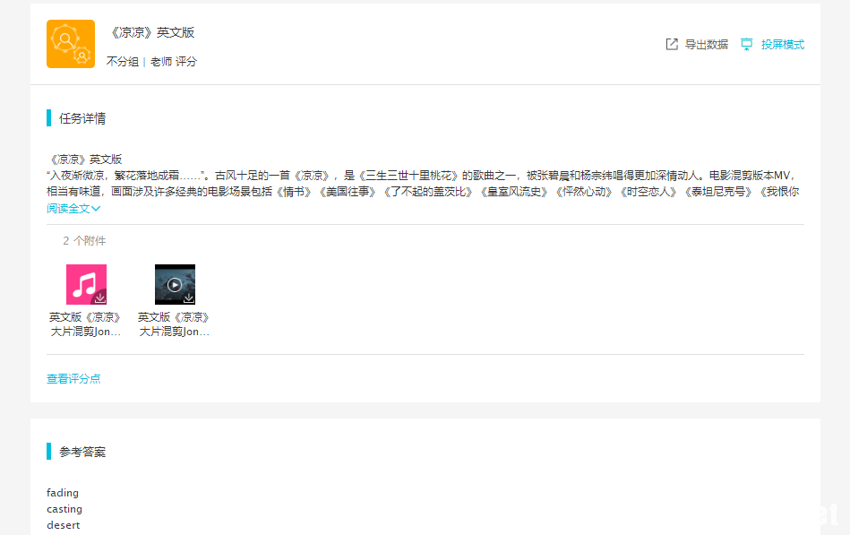This screenshot has height=535, width=850.
Task: Click the 《凉凉》英文版 task title
Action: pyautogui.click(x=151, y=32)
